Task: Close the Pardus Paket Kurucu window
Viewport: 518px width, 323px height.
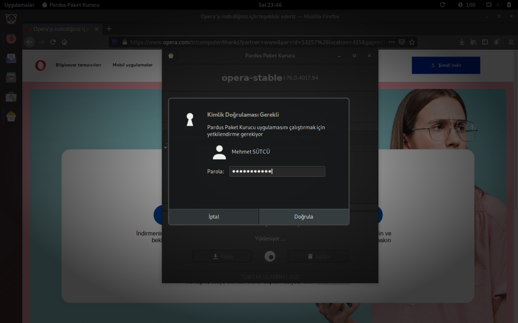Action: [369, 56]
